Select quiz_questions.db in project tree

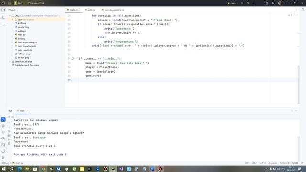(x=25, y=46)
